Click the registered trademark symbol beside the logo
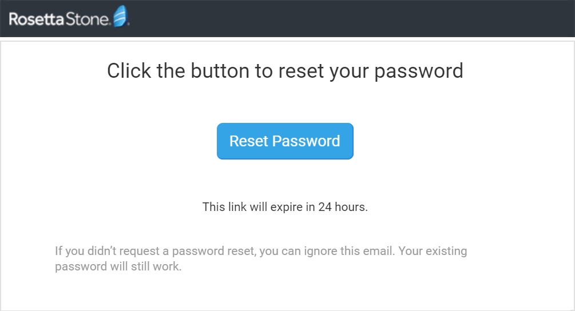The width and height of the screenshot is (575, 311). click(x=129, y=25)
